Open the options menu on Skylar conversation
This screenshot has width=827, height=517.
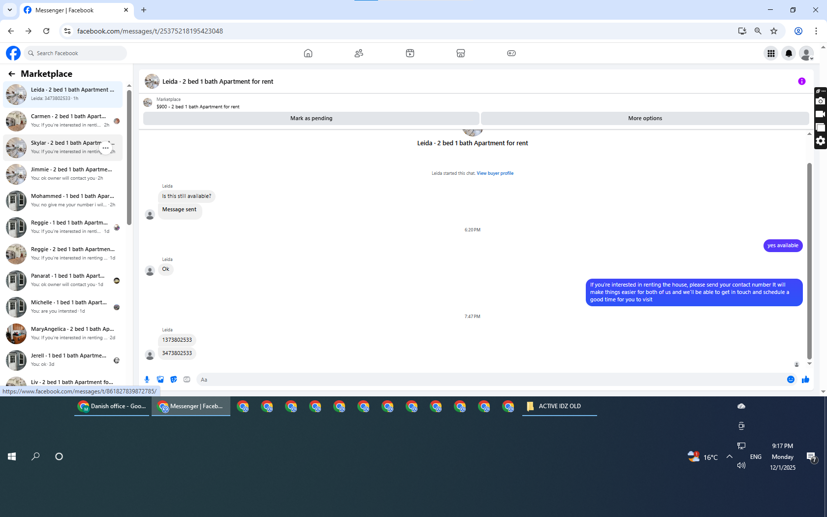[x=105, y=148]
